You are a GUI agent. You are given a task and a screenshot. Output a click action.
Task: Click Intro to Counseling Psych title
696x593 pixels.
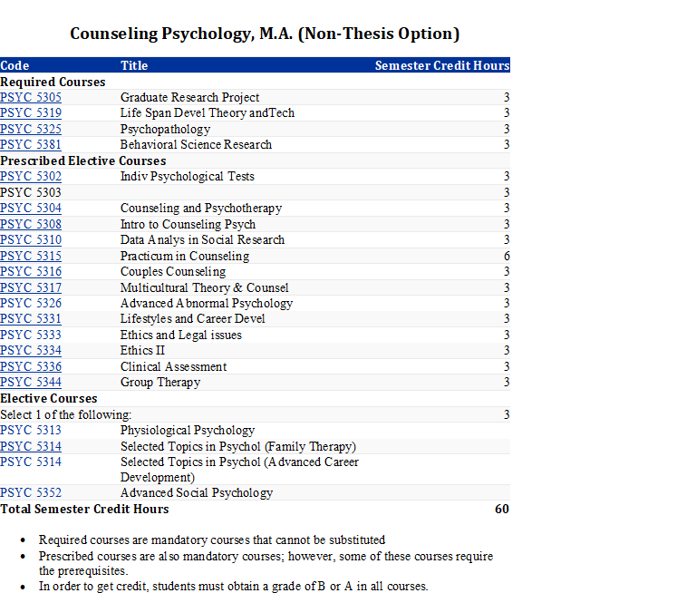point(188,224)
